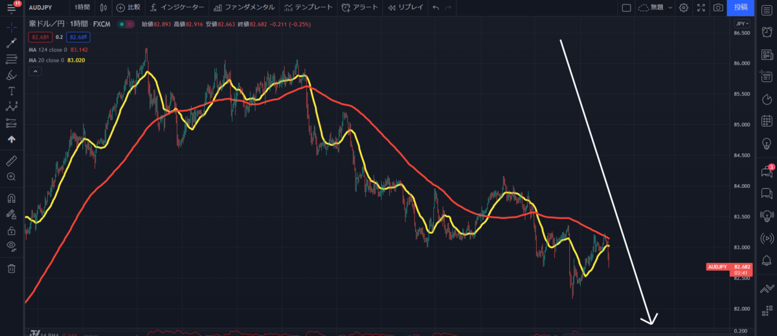Click the 豪ドル/円 symbol title in legend

click(x=47, y=25)
